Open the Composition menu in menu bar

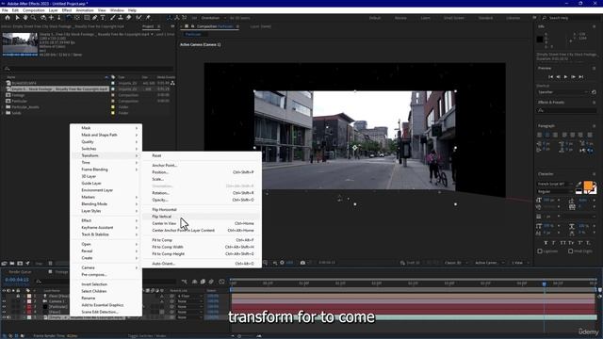(34, 10)
